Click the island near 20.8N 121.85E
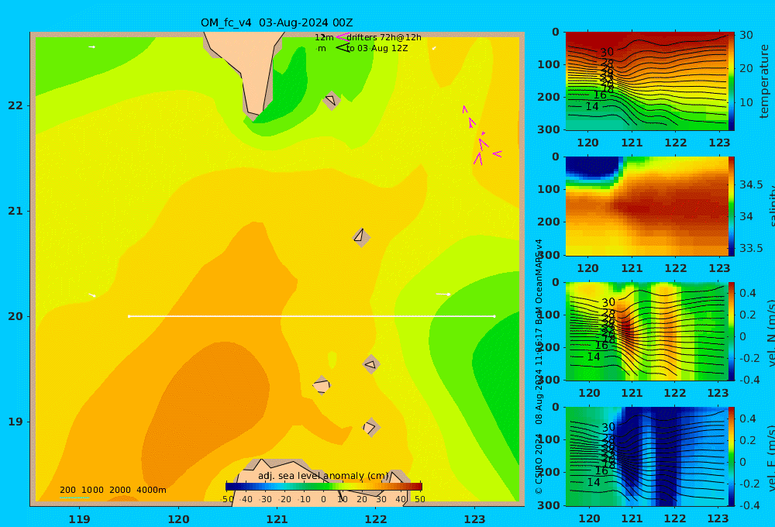This screenshot has height=527, width=775. pos(361,237)
